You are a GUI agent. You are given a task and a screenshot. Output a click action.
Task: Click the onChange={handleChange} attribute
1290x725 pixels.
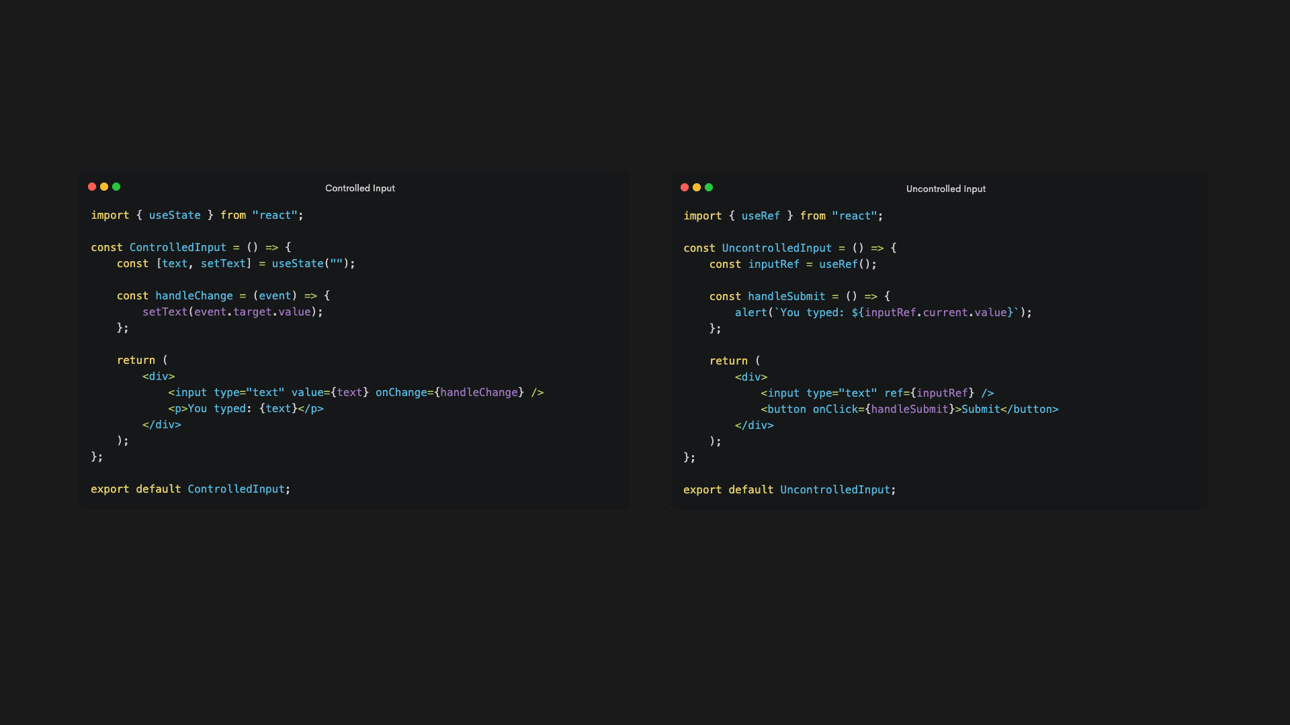click(449, 392)
